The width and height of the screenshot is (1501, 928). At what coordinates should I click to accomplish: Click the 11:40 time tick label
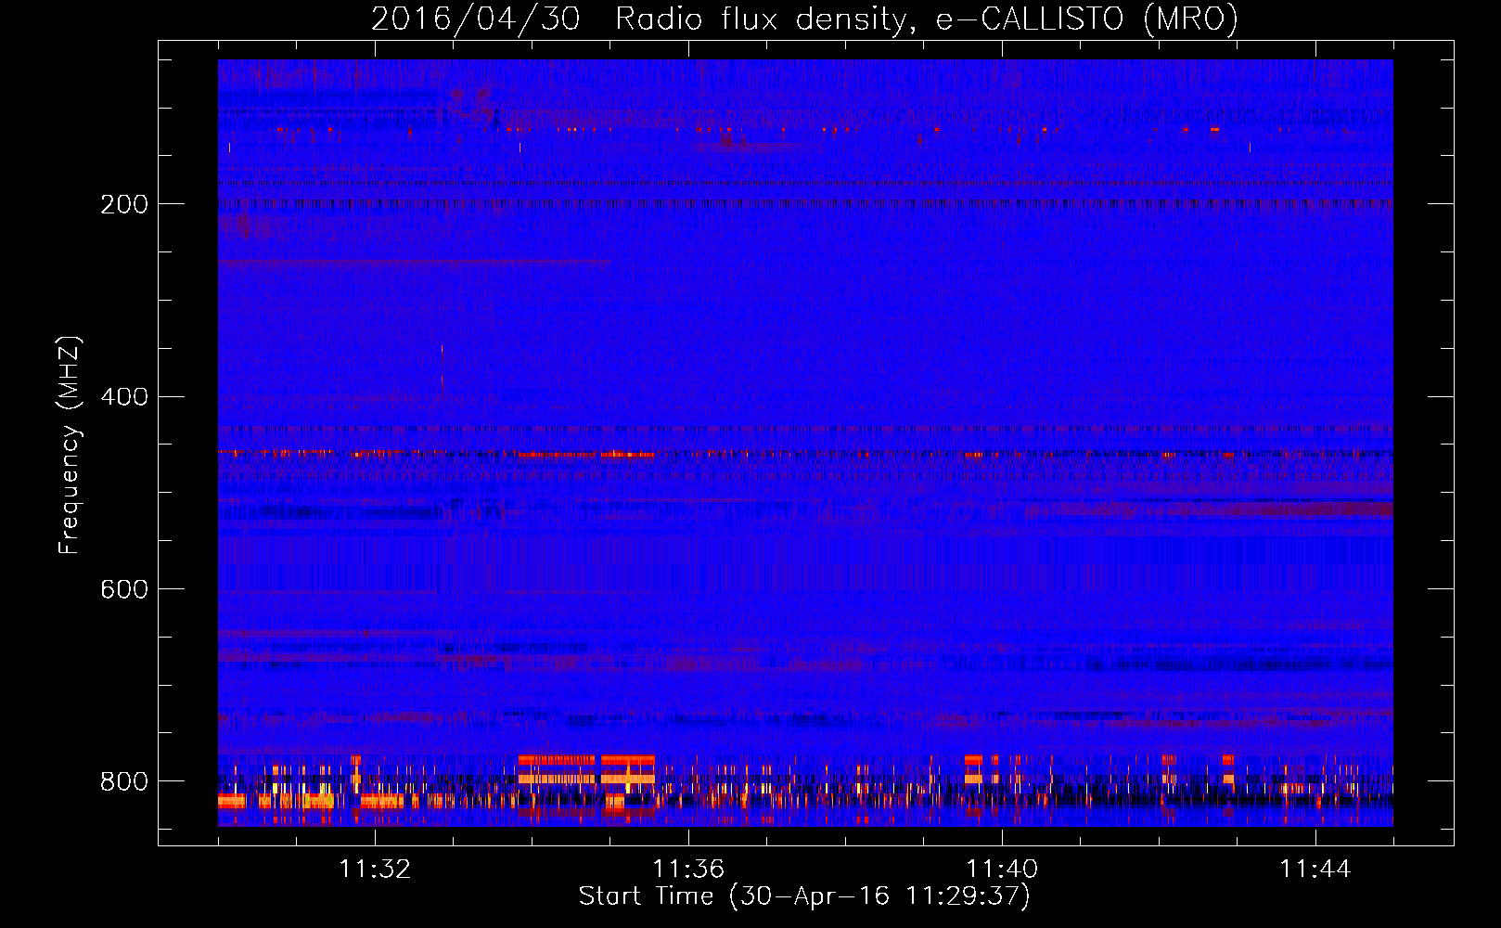1002,870
